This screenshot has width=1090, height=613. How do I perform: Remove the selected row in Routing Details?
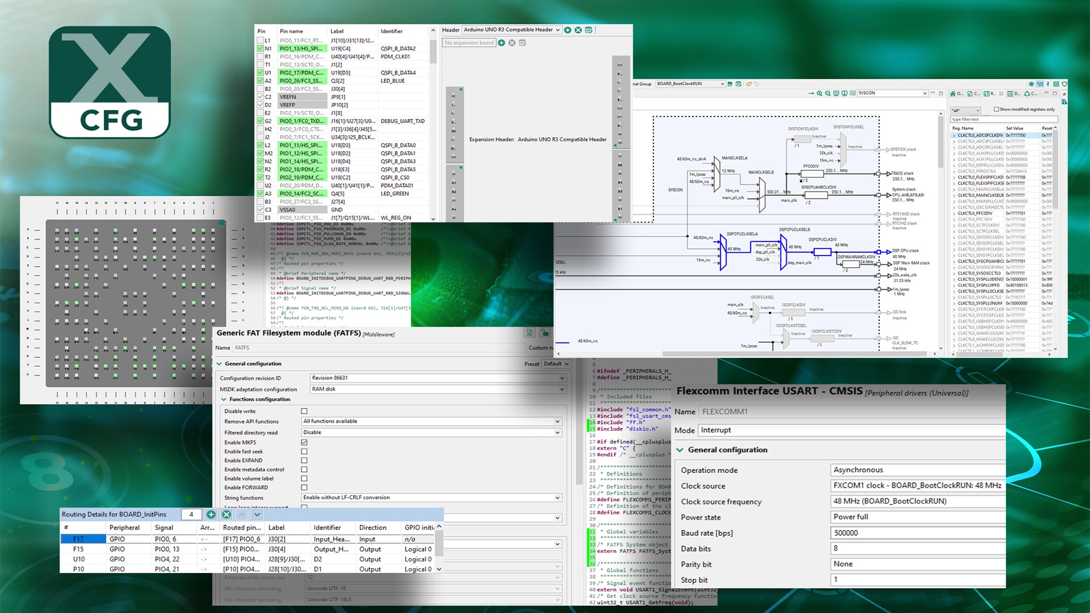[x=226, y=515]
